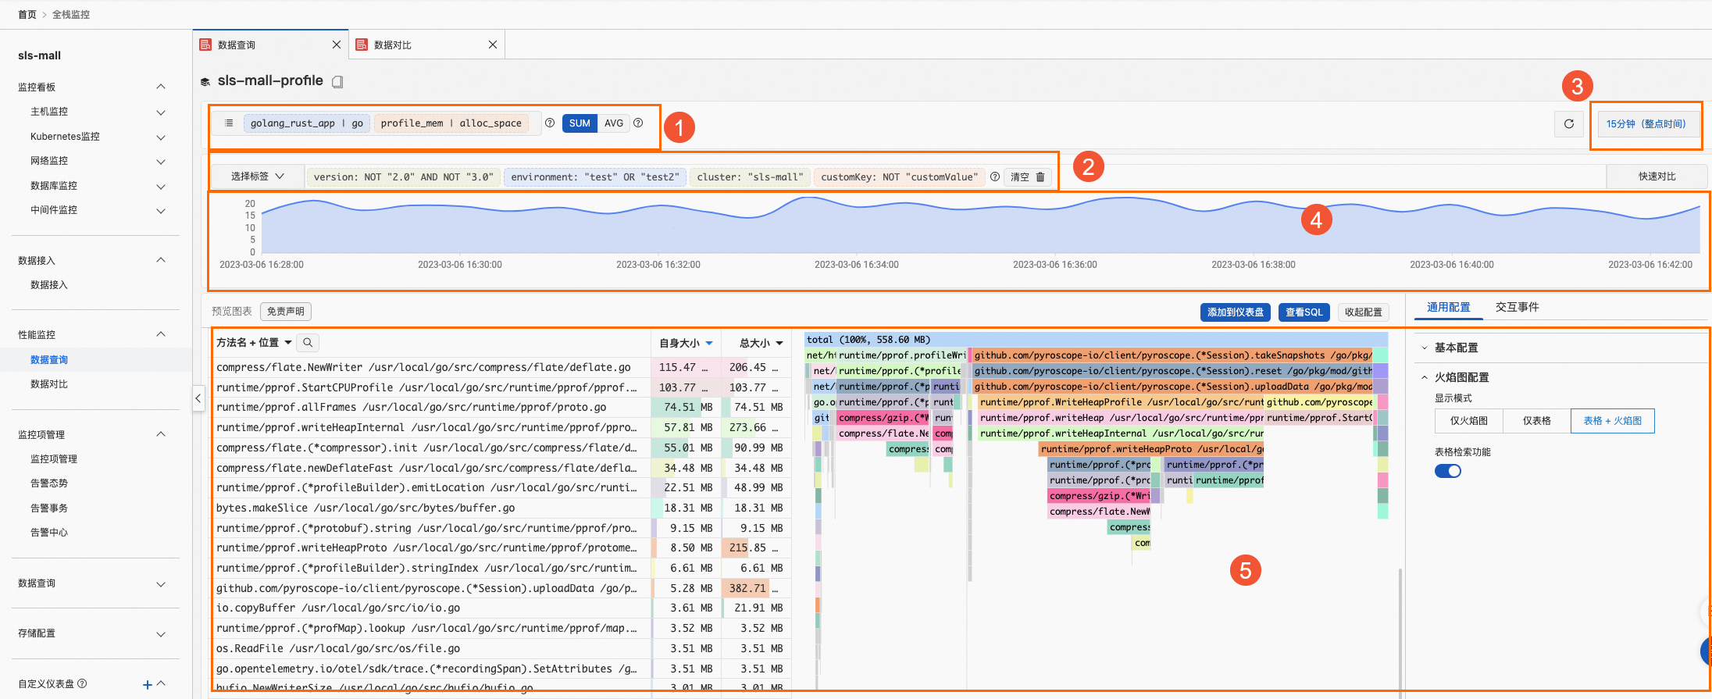
Task: Click the 数据对比 tab's document icon
Action: (362, 45)
